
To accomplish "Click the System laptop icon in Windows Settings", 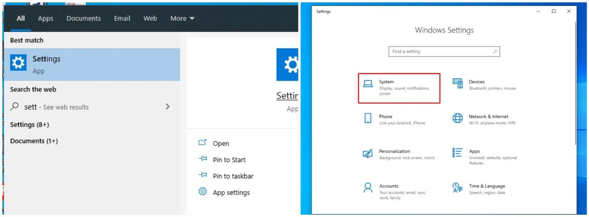I will [x=368, y=84].
